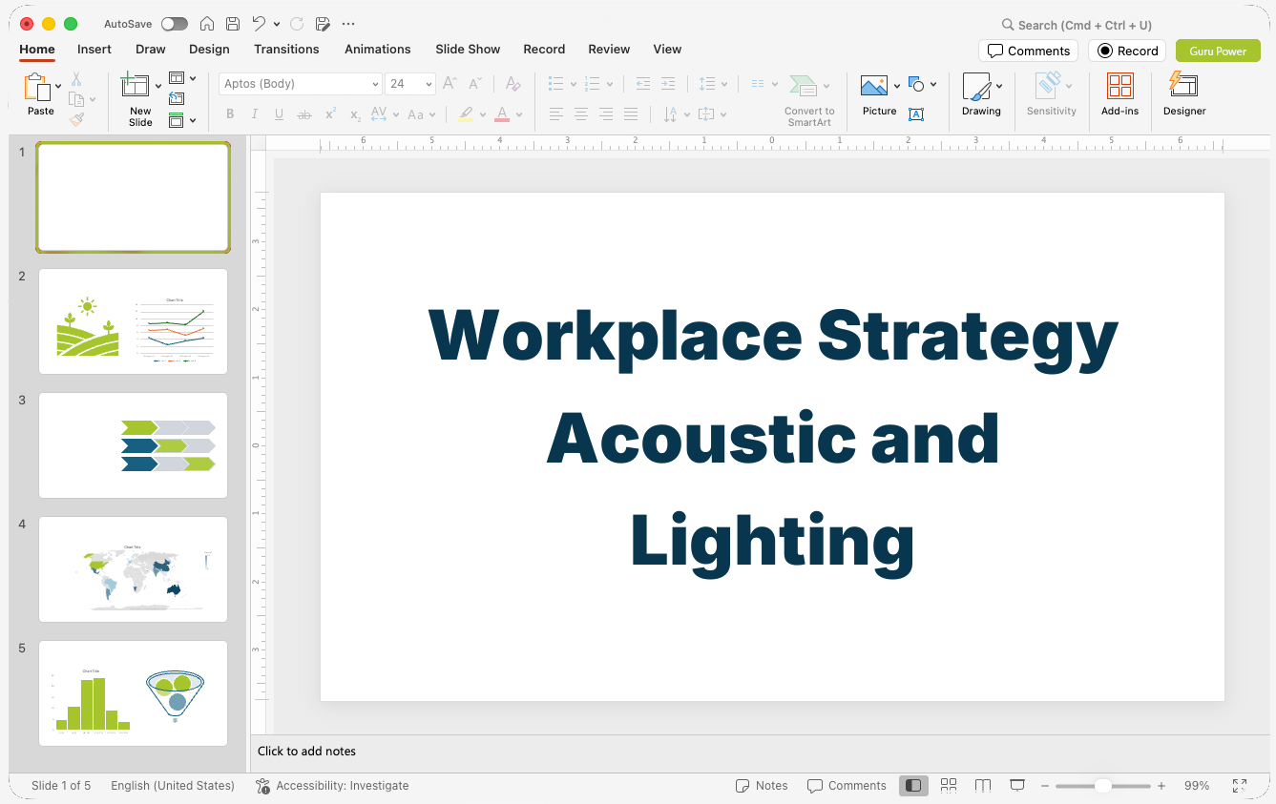Open the Designer pane
1276x804 pixels.
(1184, 94)
